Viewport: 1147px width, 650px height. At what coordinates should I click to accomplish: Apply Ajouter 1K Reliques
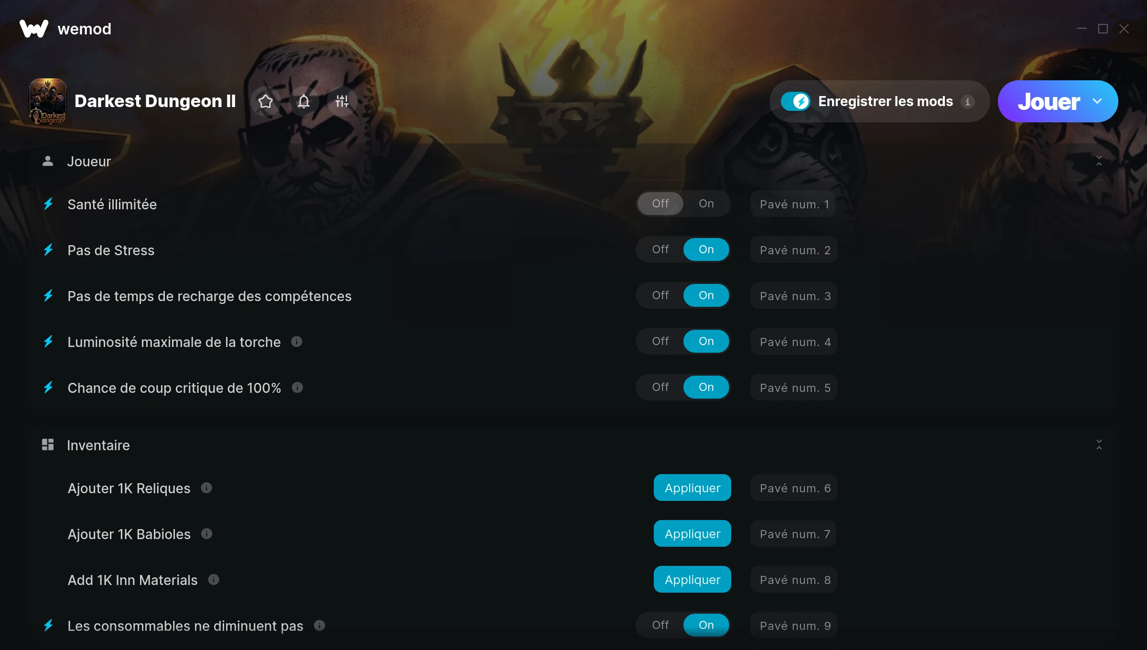click(x=693, y=488)
